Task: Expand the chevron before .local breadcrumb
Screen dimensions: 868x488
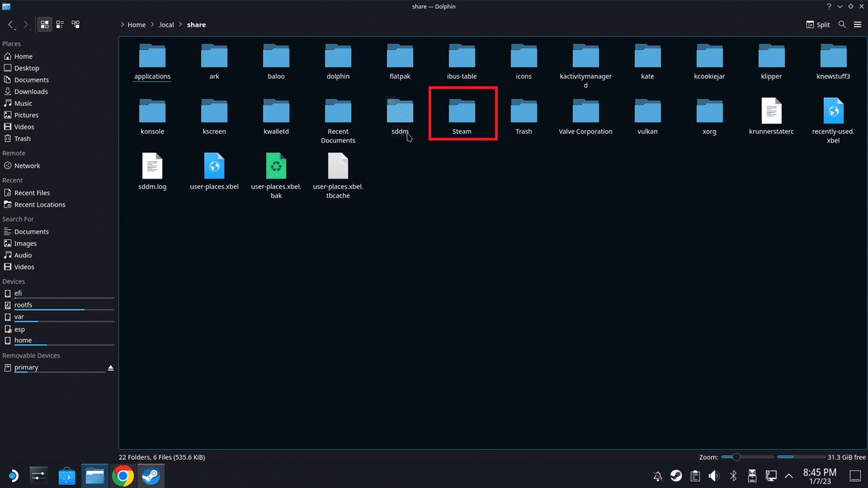Action: coord(153,25)
